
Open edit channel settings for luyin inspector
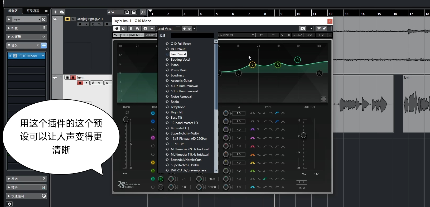[44, 19]
